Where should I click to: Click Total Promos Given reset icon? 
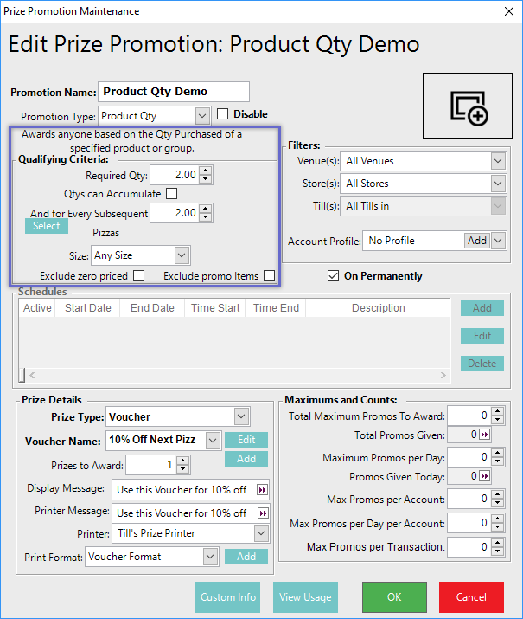coord(484,435)
